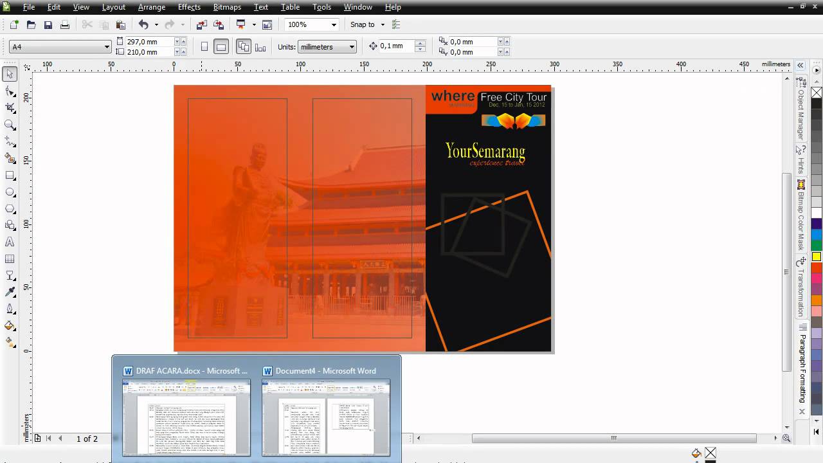This screenshot has height=463, width=823.
Task: Set page to Landscape orientation
Action: tap(221, 46)
